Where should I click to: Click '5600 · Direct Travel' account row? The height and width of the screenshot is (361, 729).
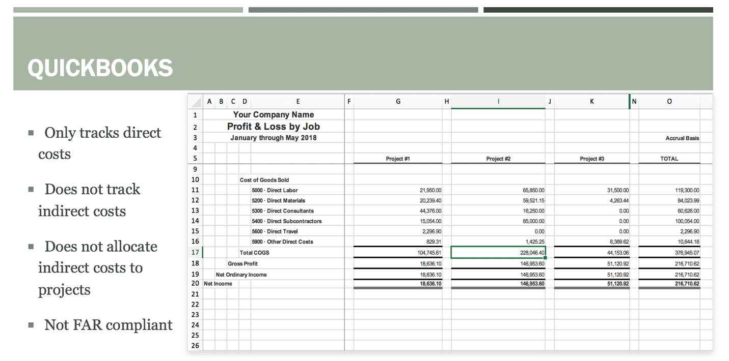(x=275, y=231)
